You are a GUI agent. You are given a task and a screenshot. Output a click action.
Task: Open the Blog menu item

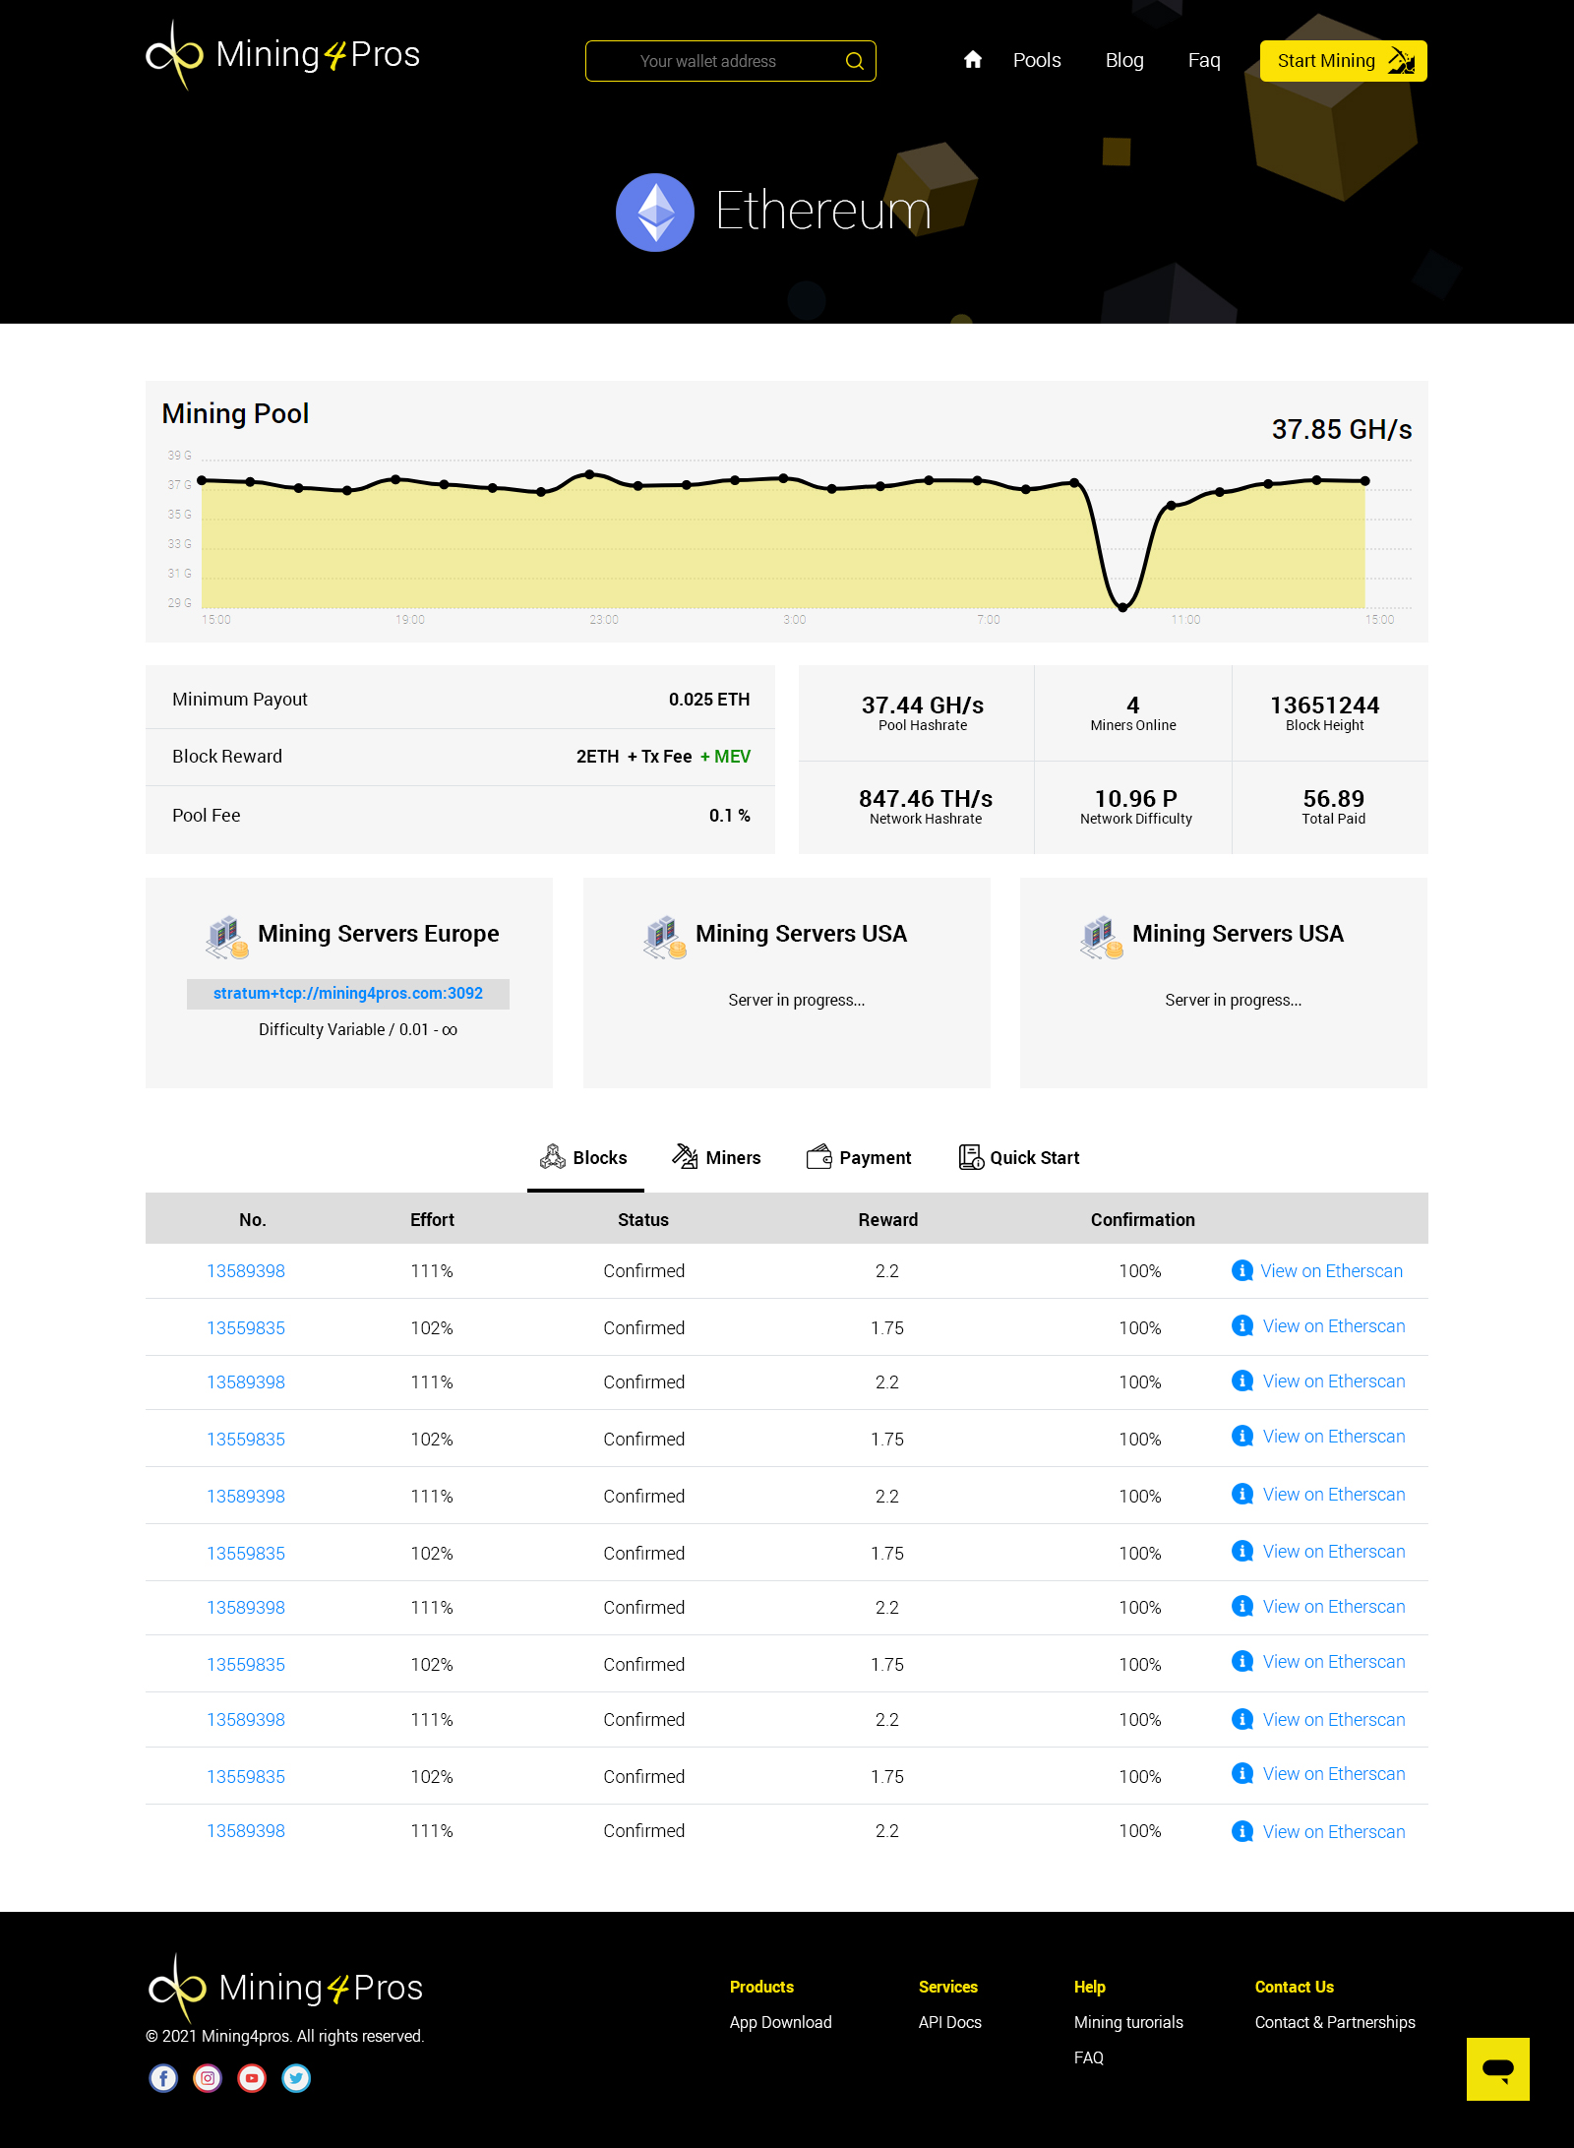1124,60
